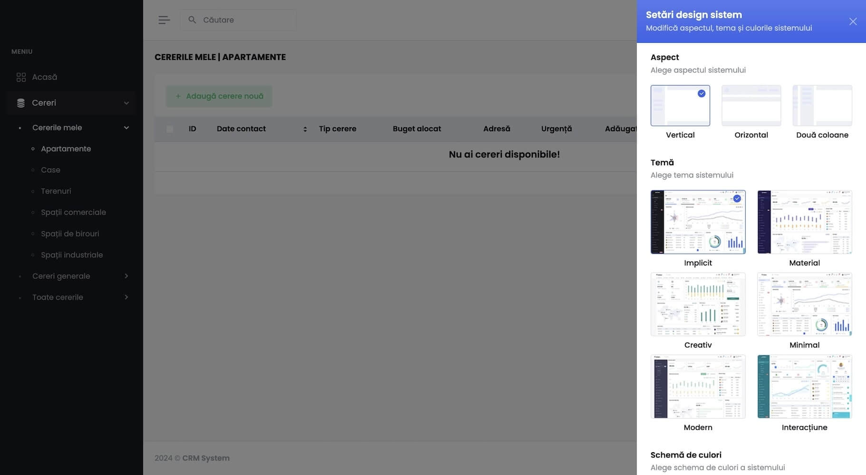The height and width of the screenshot is (475, 866).
Task: Open the Case menu item
Action: click(x=50, y=170)
